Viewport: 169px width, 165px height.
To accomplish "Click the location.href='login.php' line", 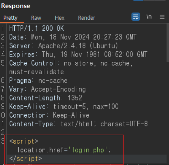I will [x=64, y=150].
